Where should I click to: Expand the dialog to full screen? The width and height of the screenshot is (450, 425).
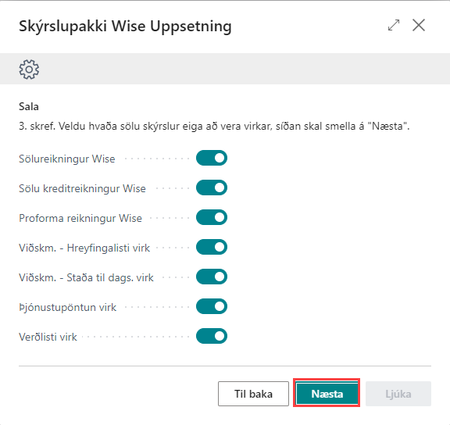click(x=394, y=25)
